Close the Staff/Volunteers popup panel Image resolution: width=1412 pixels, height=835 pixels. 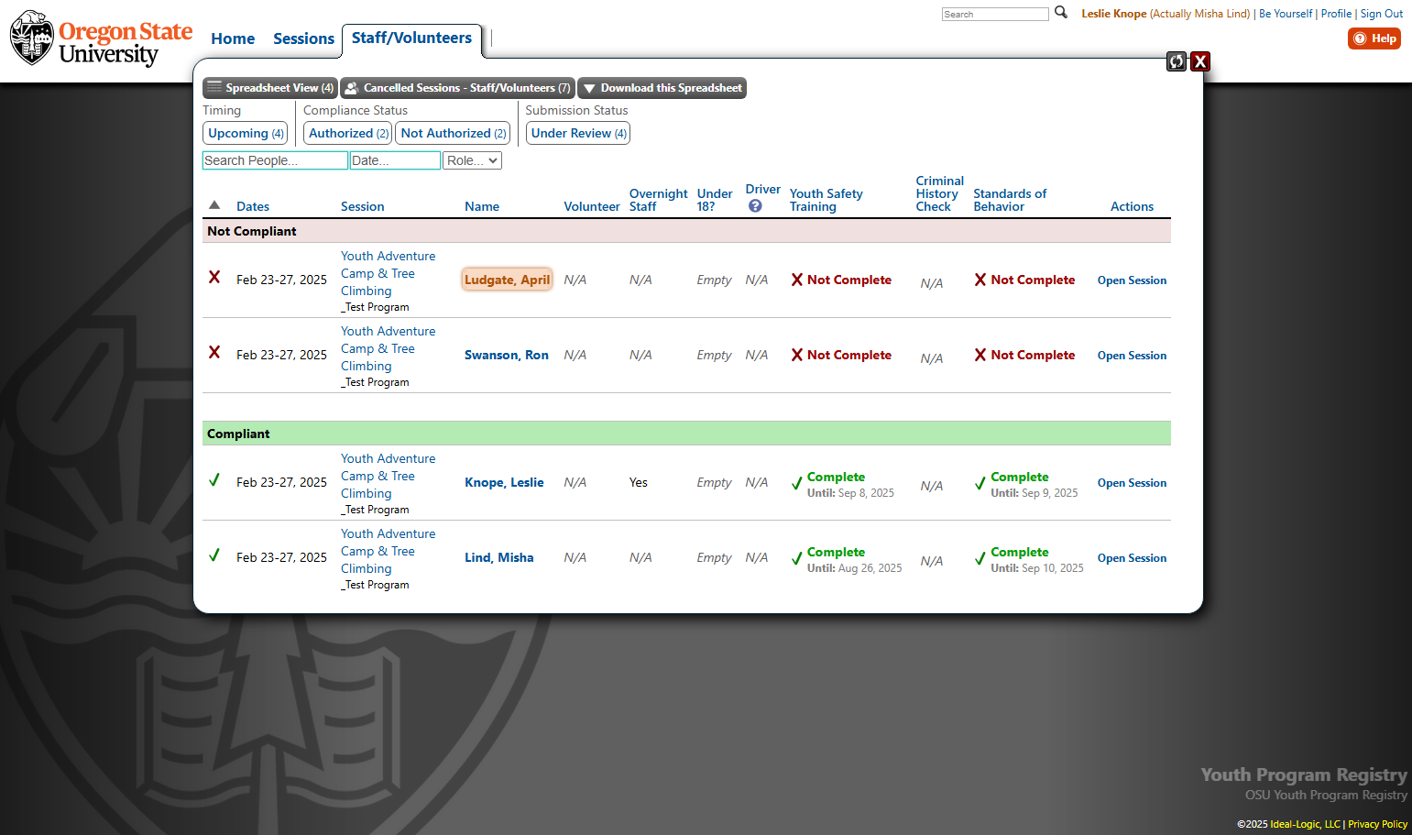[1200, 61]
